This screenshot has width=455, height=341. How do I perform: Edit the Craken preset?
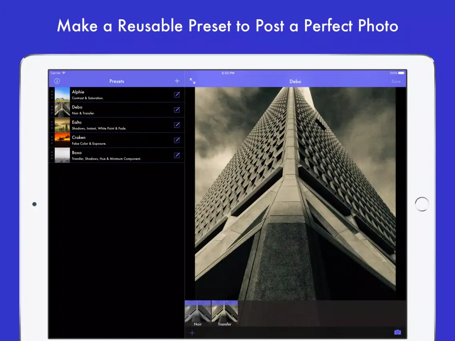pyautogui.click(x=177, y=140)
